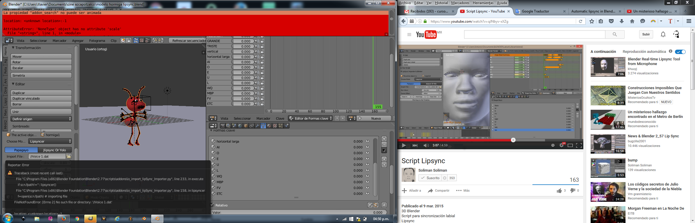Screen dimensions: 695x223
Task: Enter fullscreen in YouTube player
Action: 579,145
